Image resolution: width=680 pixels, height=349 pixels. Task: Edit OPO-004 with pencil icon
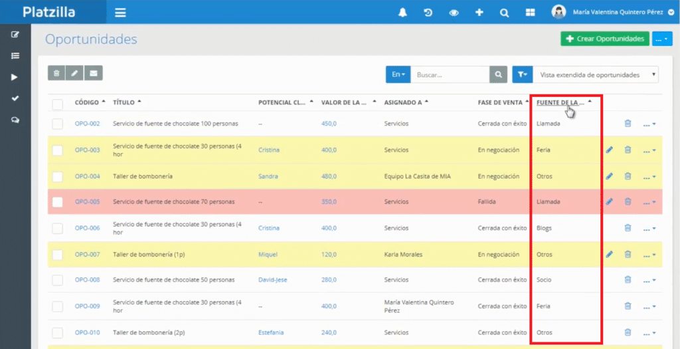(x=610, y=176)
